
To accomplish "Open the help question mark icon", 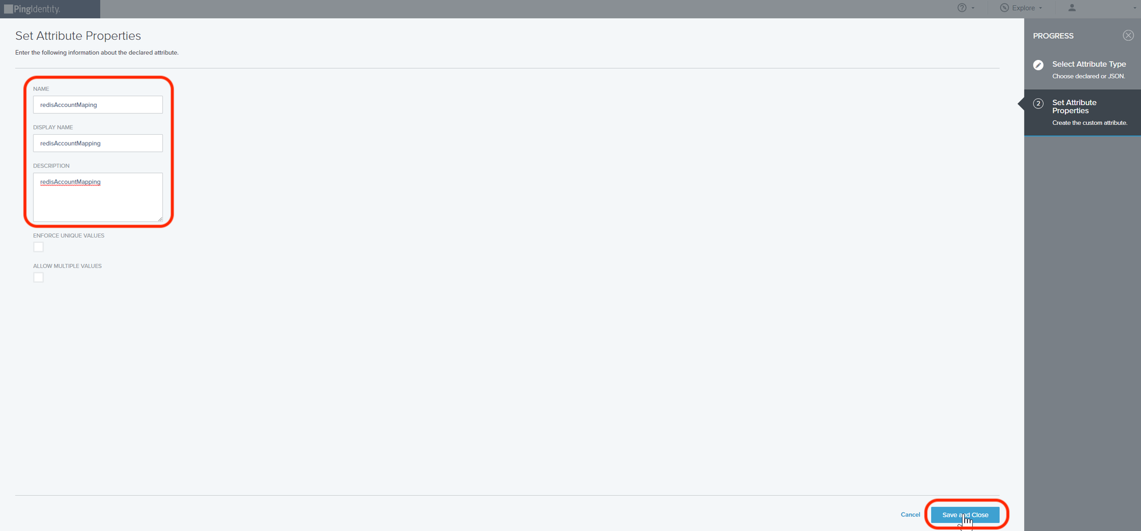I will [962, 8].
